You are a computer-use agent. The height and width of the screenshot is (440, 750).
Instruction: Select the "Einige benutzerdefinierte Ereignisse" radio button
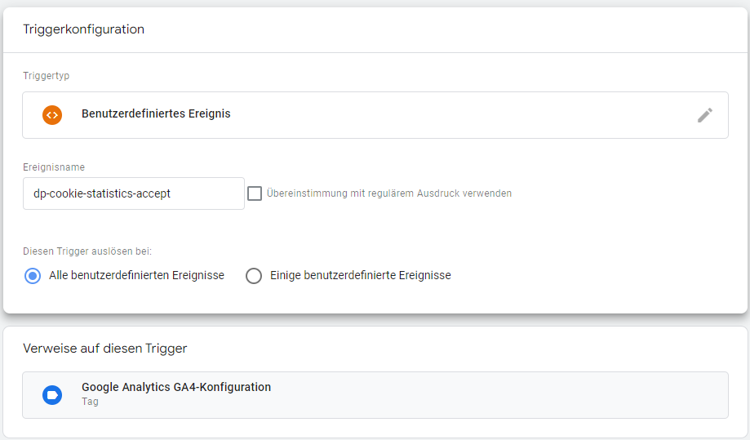click(x=254, y=275)
